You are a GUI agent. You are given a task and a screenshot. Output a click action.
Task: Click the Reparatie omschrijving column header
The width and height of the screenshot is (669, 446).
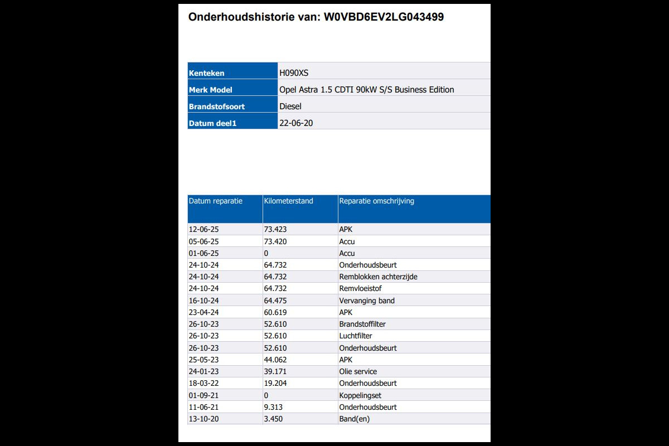(376, 201)
